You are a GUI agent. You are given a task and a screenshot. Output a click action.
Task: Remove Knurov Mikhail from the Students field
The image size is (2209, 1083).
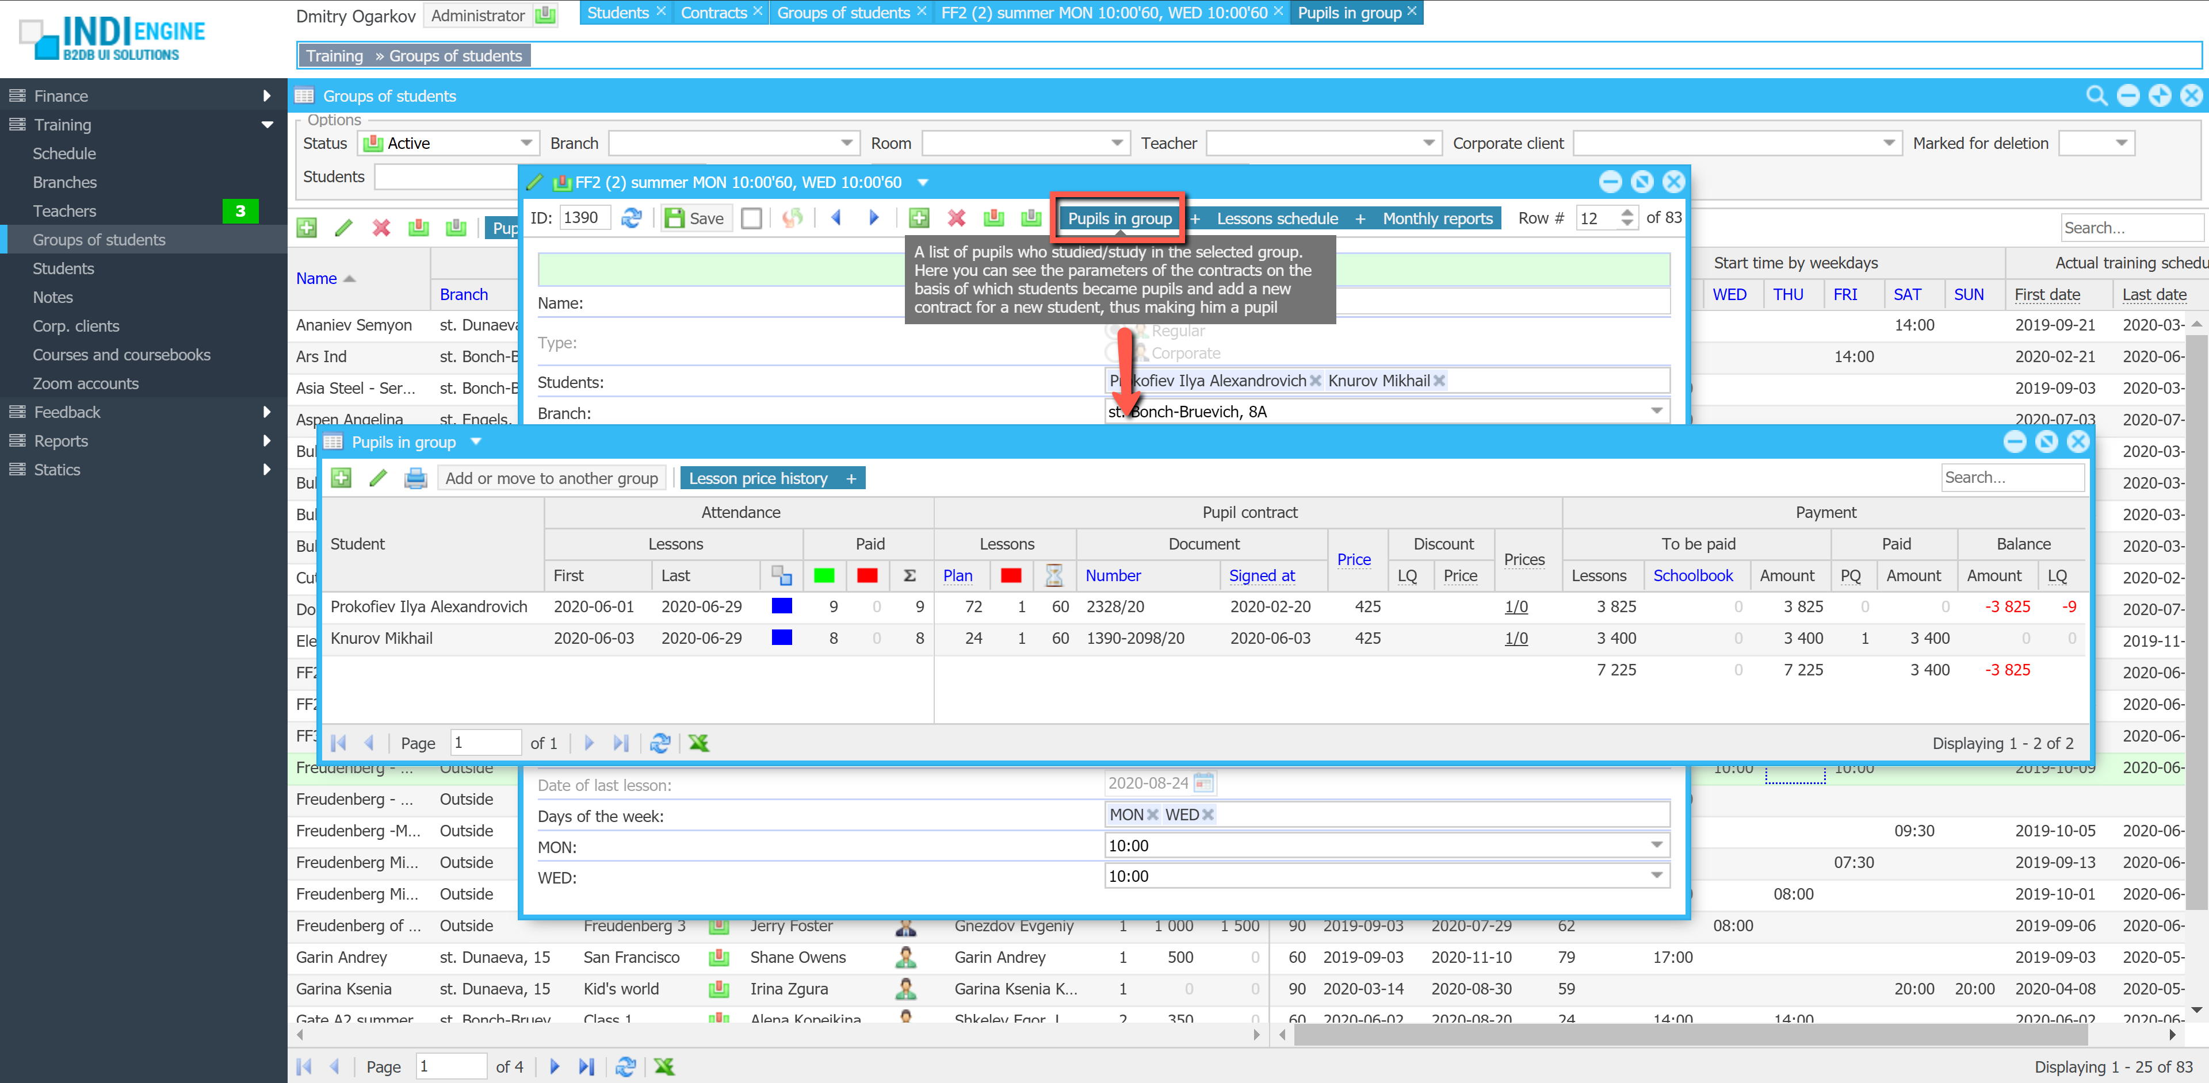click(1440, 381)
